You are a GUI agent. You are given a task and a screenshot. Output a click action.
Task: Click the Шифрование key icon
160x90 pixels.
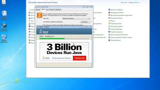tap(29, 40)
